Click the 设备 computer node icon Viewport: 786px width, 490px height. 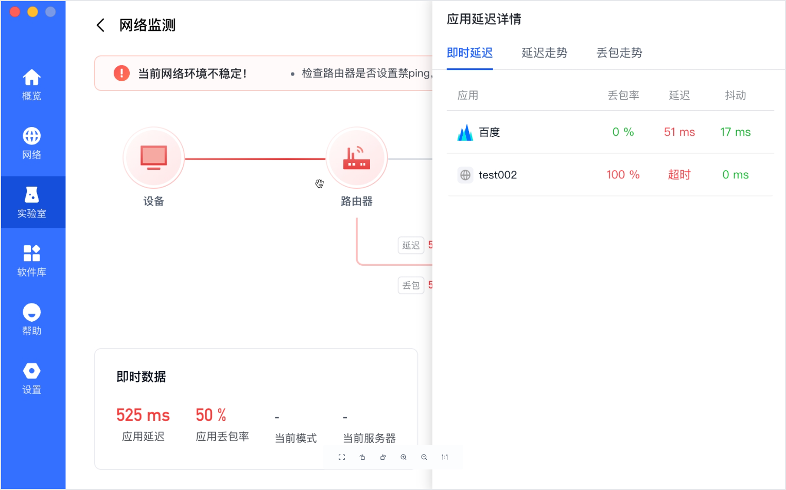(154, 157)
